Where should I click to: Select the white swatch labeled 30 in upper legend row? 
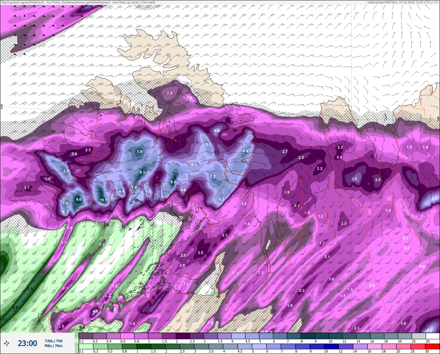tap(432, 336)
